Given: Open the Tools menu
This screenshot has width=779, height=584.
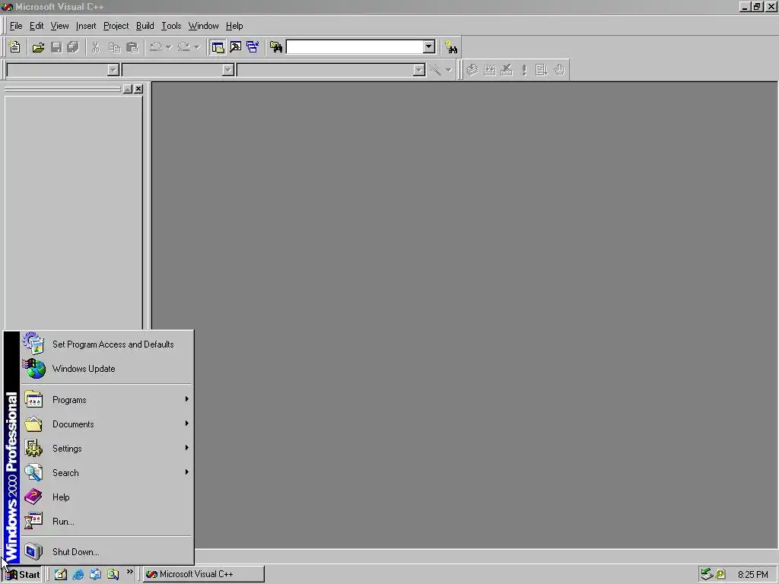Looking at the screenshot, I should point(171,26).
